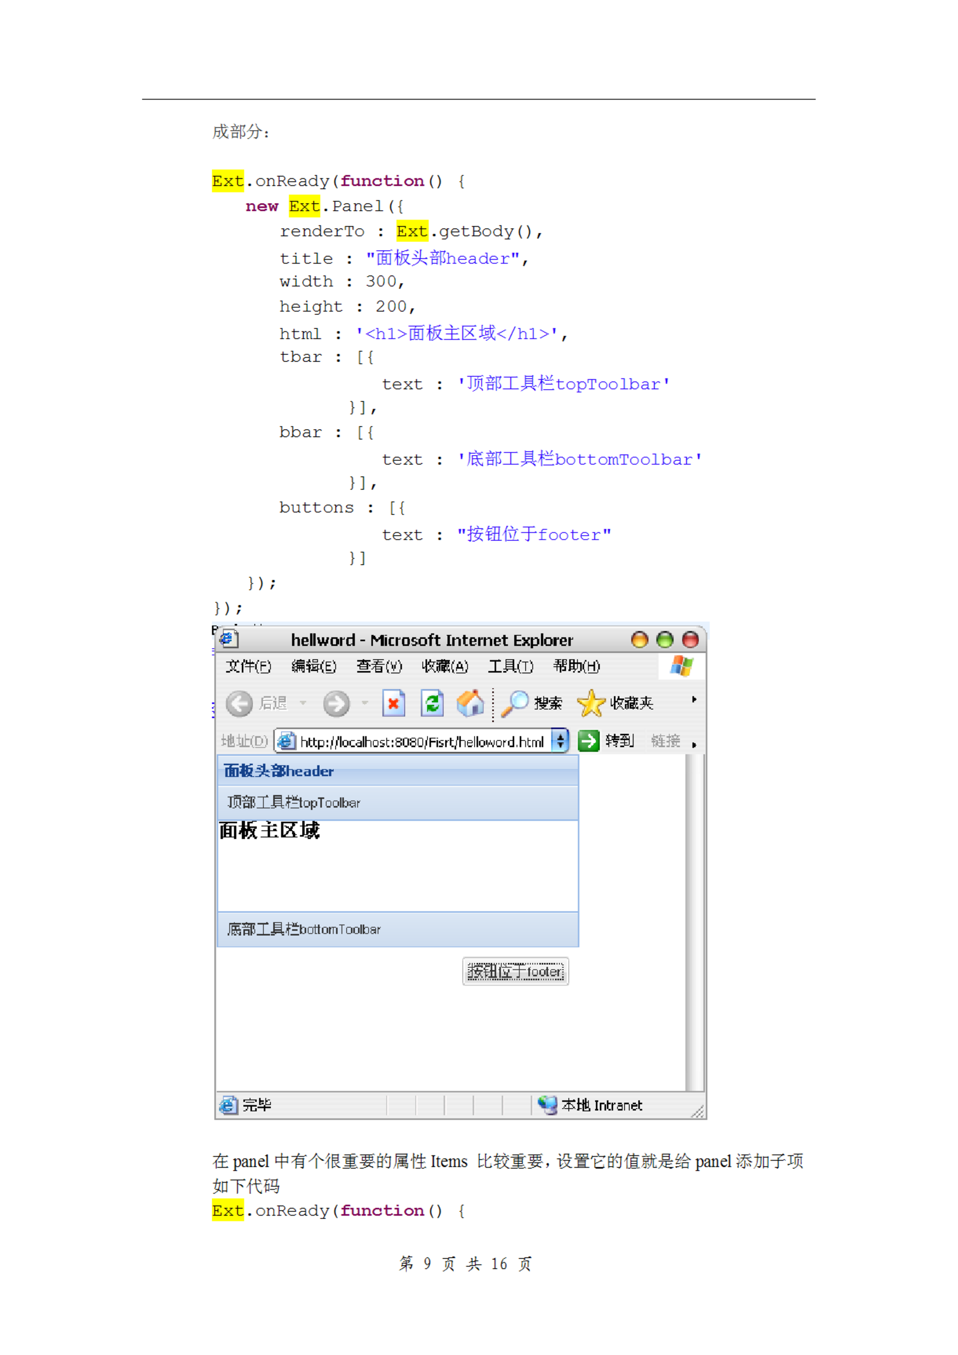Click the green Go arrow icon
Viewport: 958px width, 1355px height.
[588, 740]
